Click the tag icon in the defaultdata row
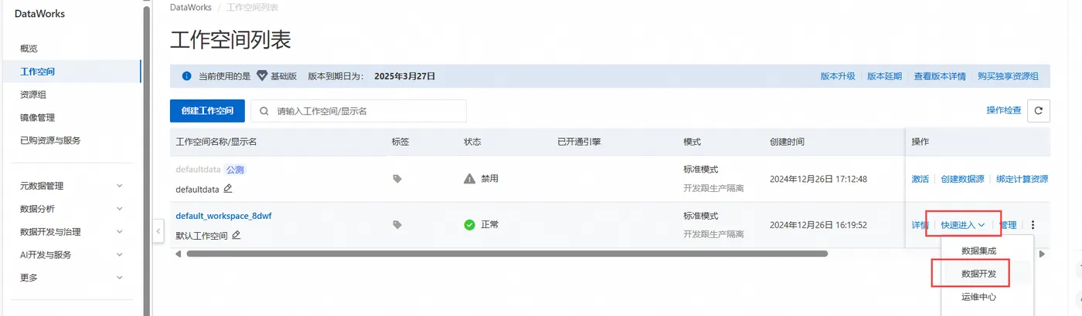Viewport: 1082px width, 316px height. (x=397, y=179)
